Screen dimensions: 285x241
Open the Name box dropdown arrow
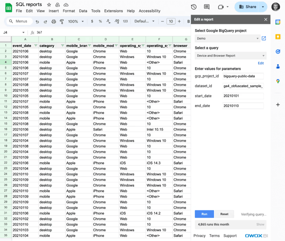pyautogui.click(x=24, y=32)
